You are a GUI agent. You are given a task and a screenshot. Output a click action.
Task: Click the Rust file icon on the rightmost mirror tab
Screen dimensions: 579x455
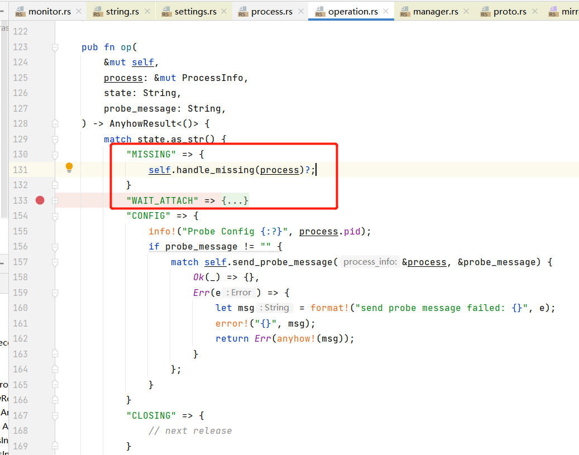point(553,11)
